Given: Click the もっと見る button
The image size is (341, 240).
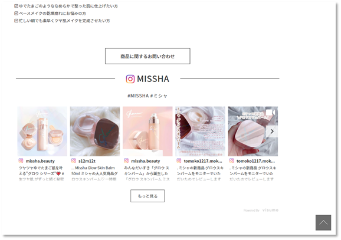Looking at the screenshot, I should pos(147,196).
